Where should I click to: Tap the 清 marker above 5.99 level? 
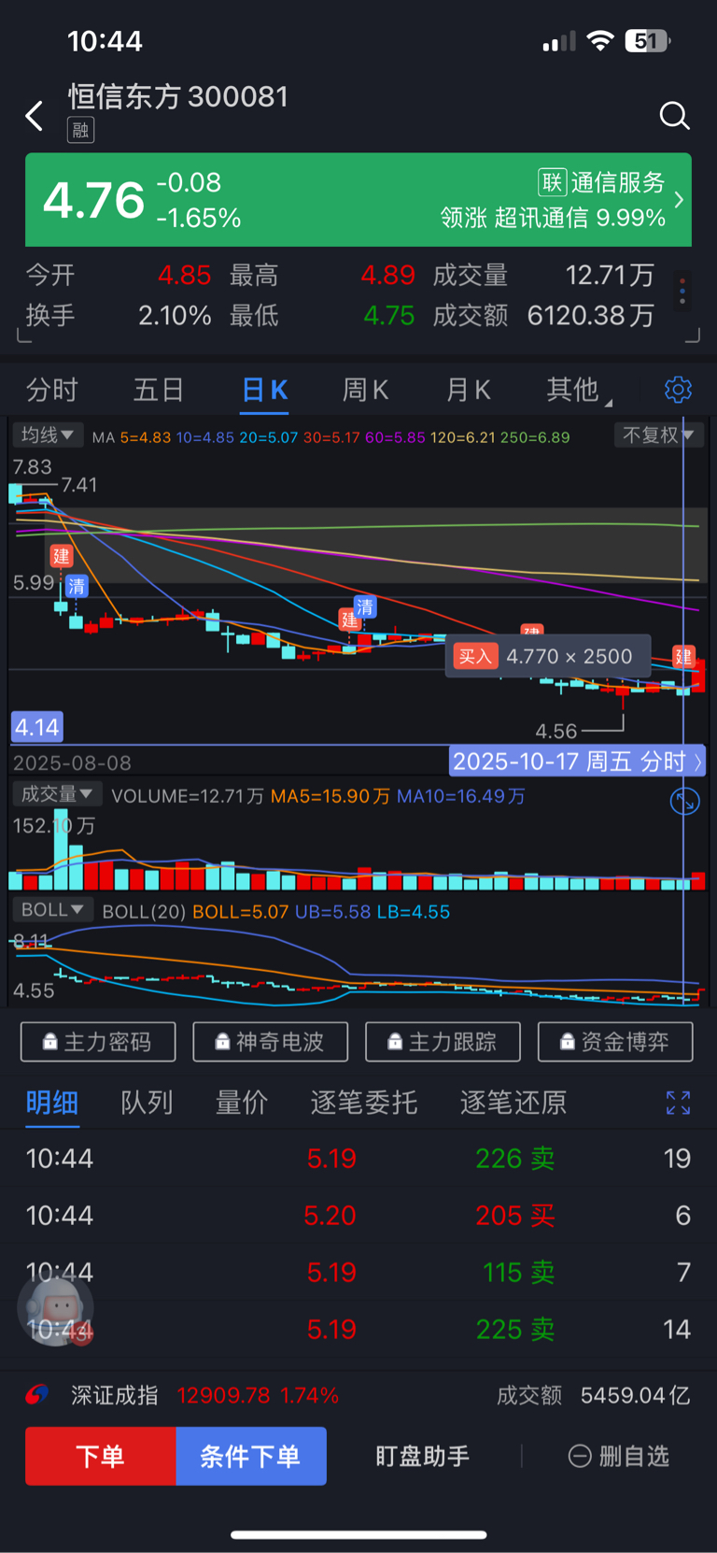(x=77, y=587)
